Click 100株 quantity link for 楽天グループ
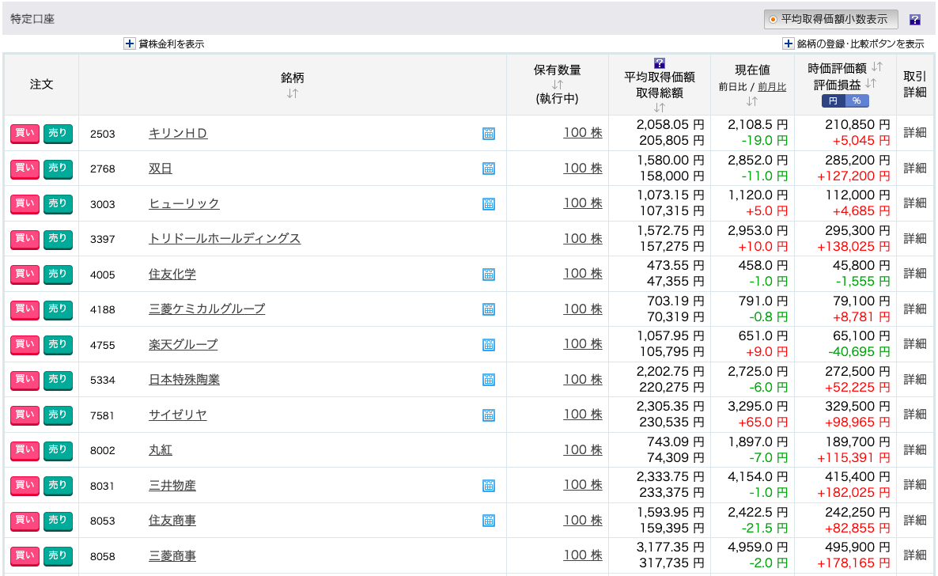This screenshot has height=576, width=938. click(583, 344)
